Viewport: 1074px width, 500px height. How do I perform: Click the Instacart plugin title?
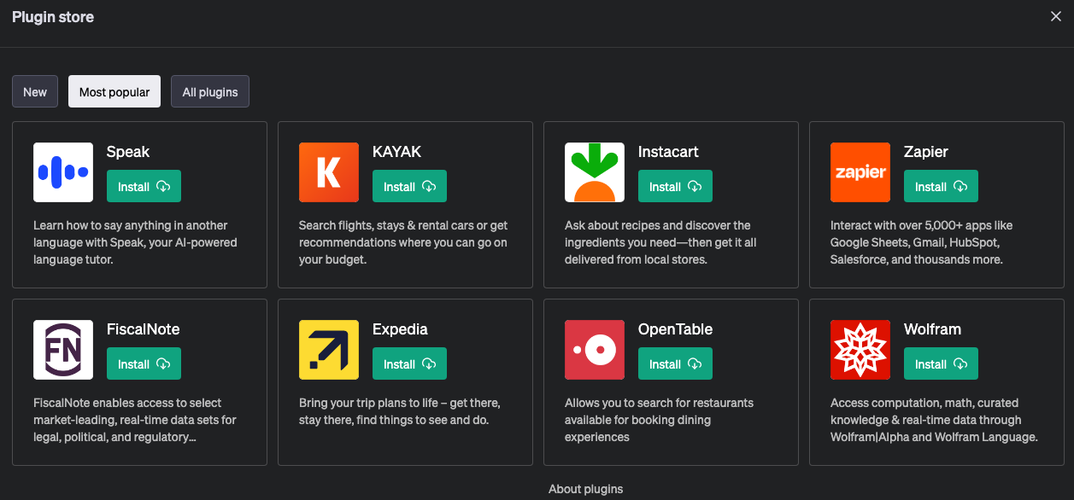coord(668,152)
